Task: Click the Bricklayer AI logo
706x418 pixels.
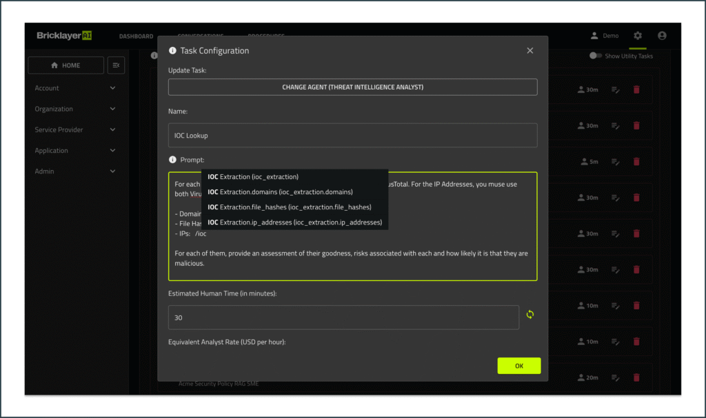Action: pyautogui.click(x=63, y=35)
